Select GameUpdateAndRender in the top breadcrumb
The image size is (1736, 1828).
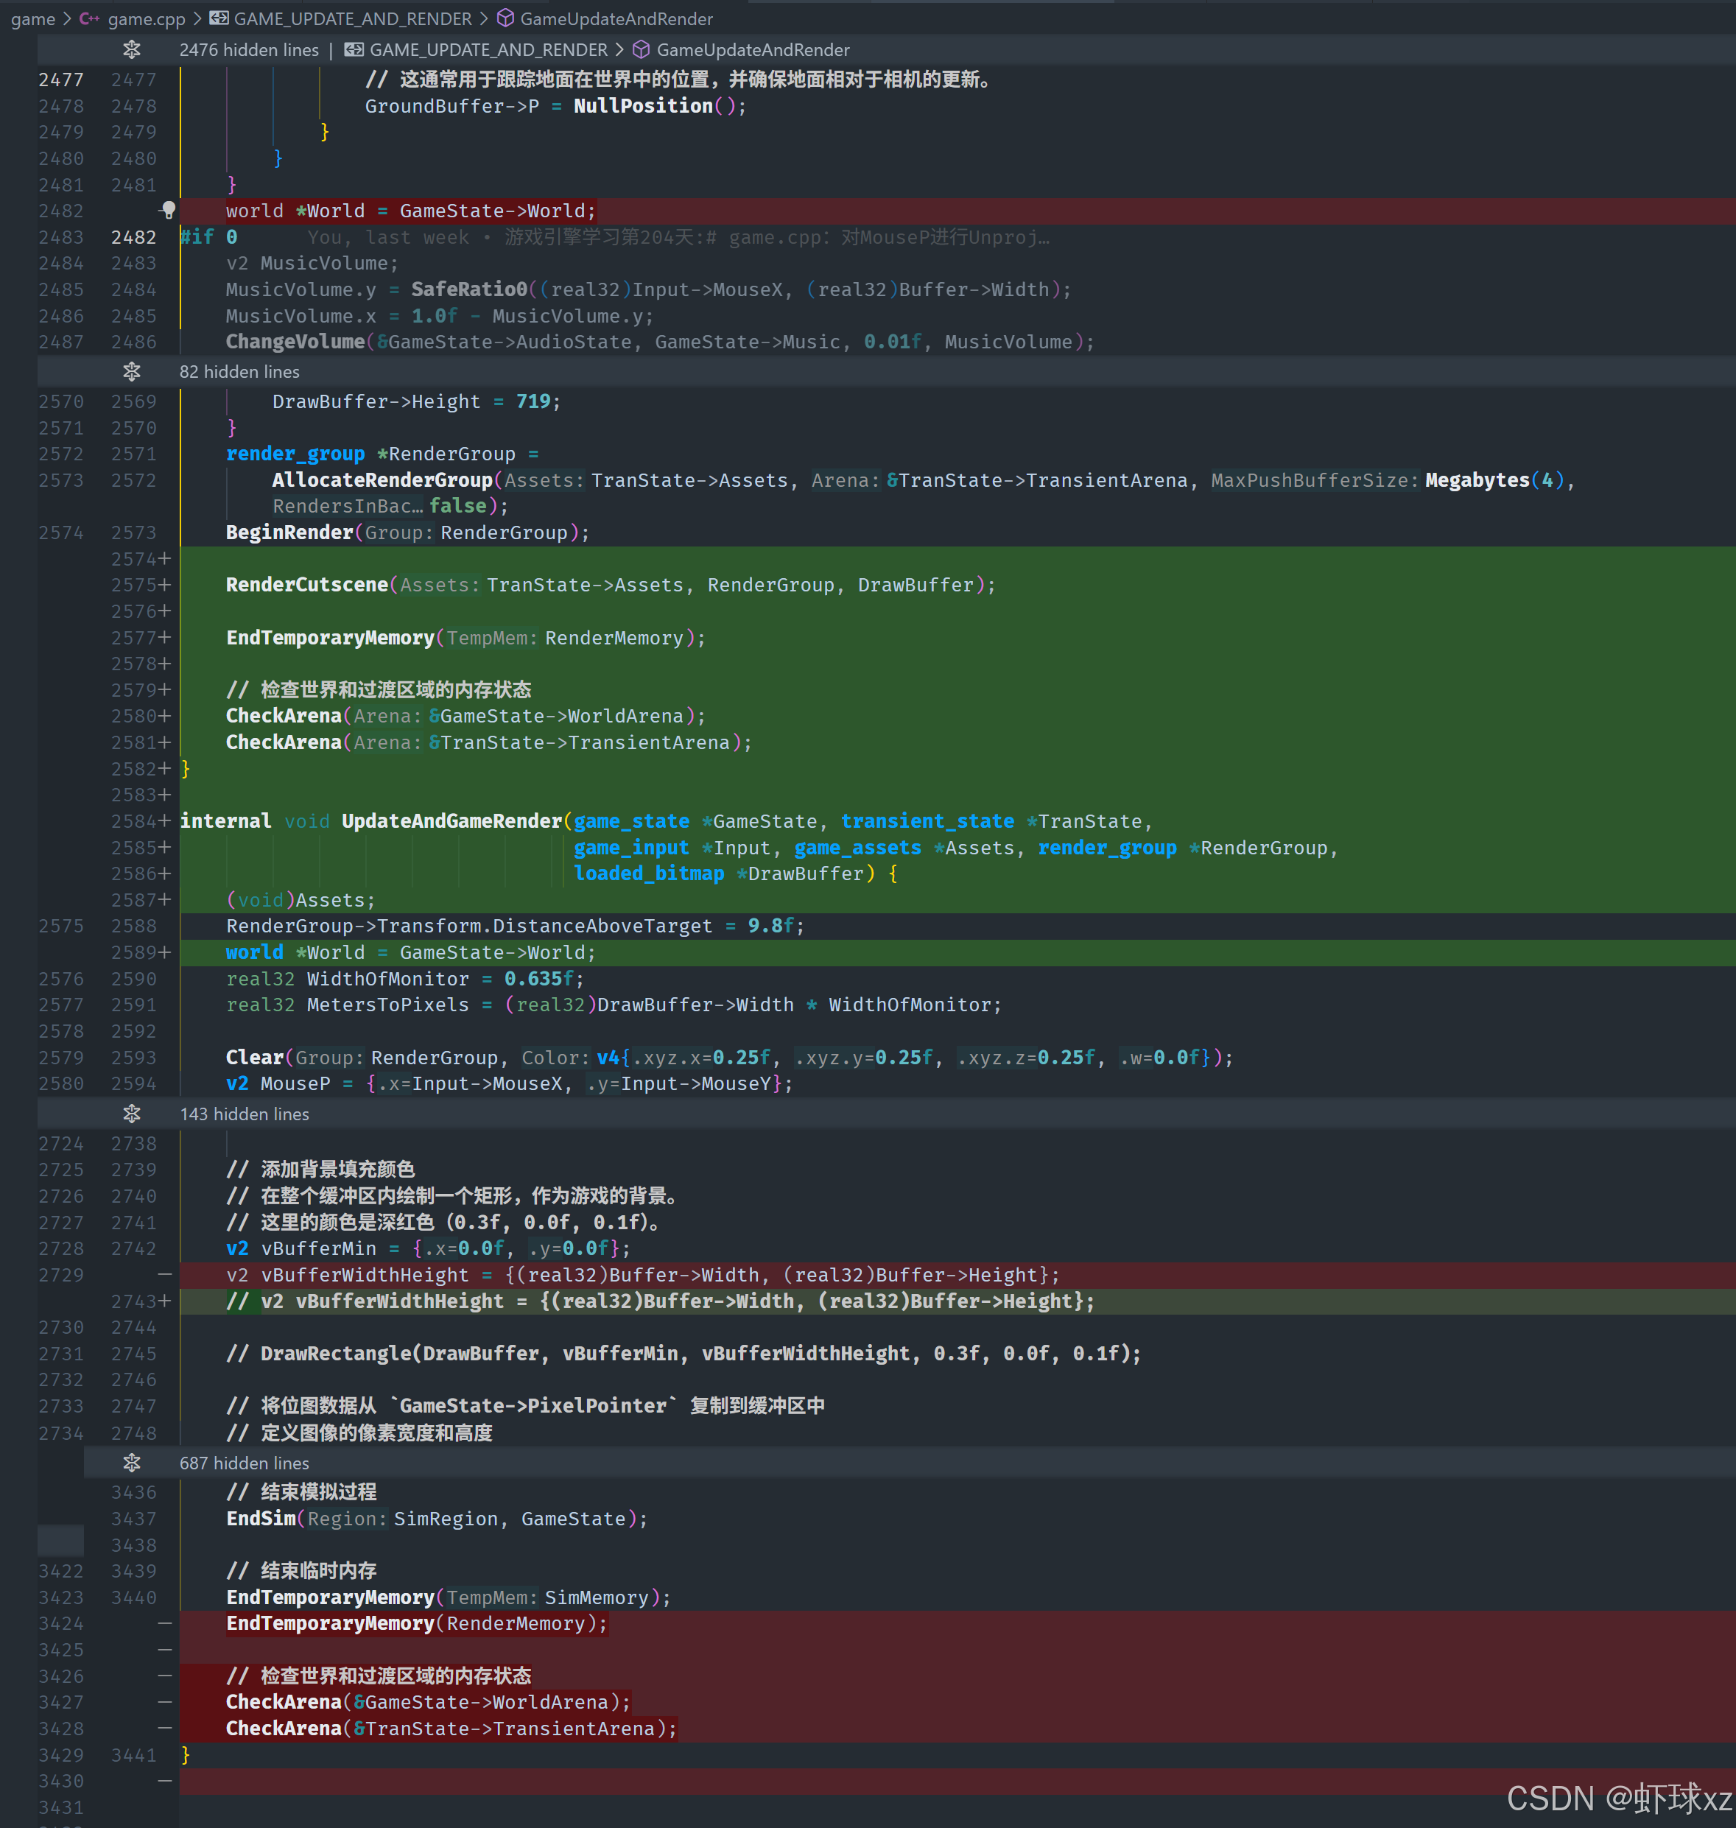point(616,18)
